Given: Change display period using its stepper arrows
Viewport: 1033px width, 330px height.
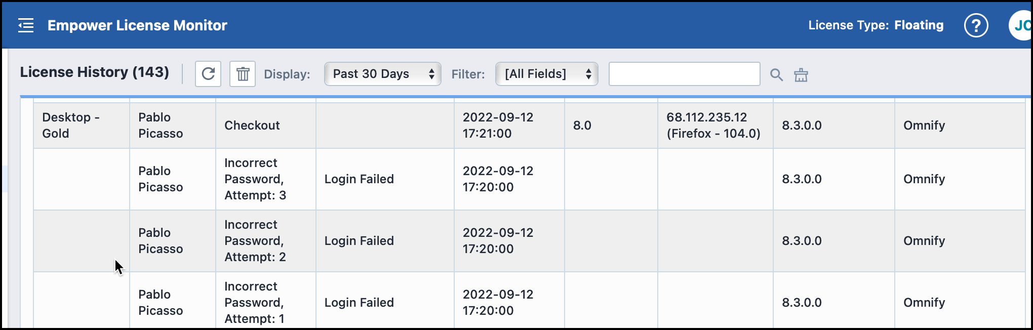Looking at the screenshot, I should (x=432, y=74).
